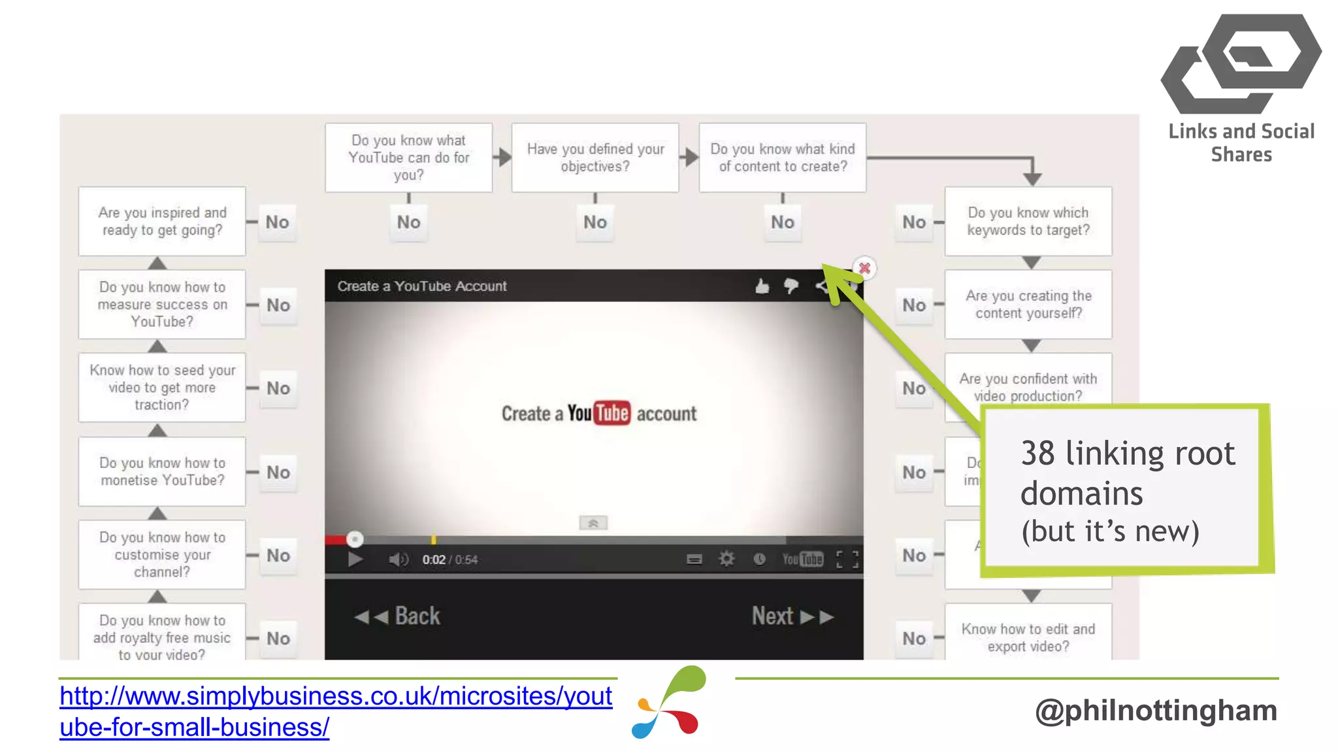1338x753 pixels.
Task: Click No beside 'seed your video' box
Action: pos(278,388)
